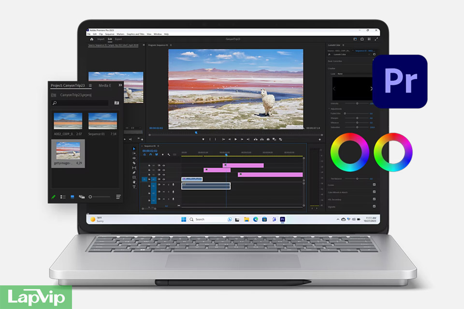Click Export Frame camera icon
This screenshot has width=464, height=309.
pyautogui.click(x=268, y=139)
